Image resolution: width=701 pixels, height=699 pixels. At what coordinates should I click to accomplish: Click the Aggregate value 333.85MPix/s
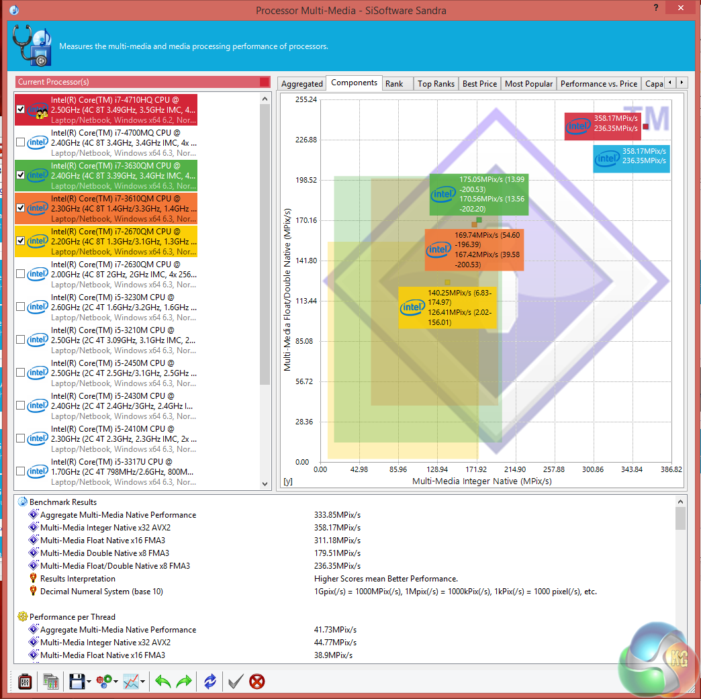337,515
